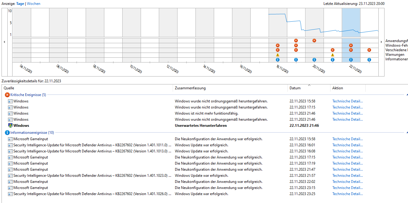
Task: Click the 04.11.2023 date label on chart axis
Action: click(26, 69)
